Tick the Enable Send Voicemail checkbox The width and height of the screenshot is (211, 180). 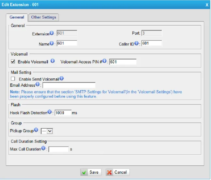[x=13, y=79]
